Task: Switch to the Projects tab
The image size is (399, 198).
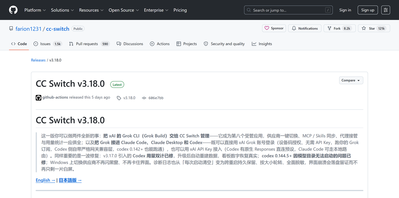Action: coord(187,44)
